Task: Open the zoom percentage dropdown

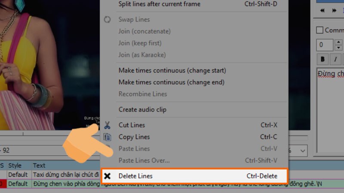Action: (x=303, y=151)
